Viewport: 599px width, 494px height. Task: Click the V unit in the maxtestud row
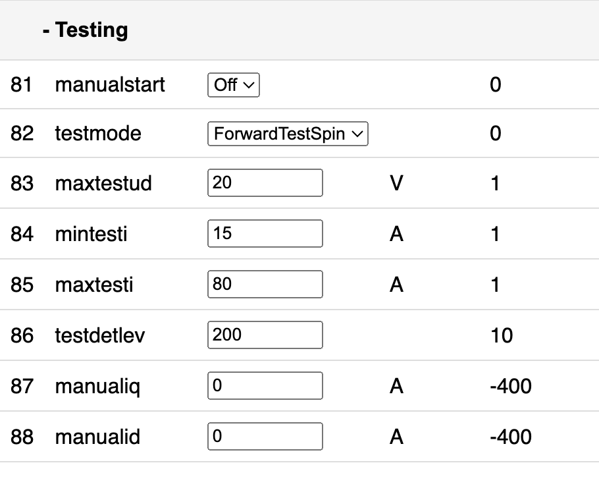(396, 183)
